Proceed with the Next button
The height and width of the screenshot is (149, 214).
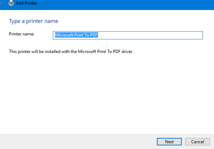(x=169, y=141)
